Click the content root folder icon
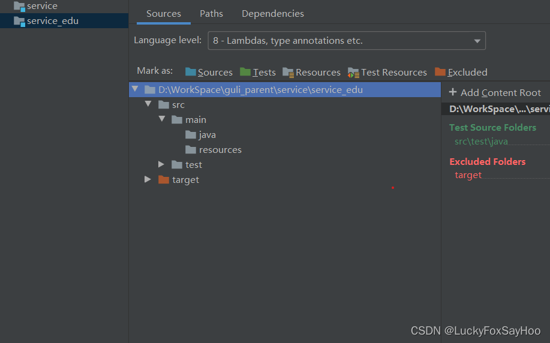This screenshot has height=343, width=550. pos(150,90)
